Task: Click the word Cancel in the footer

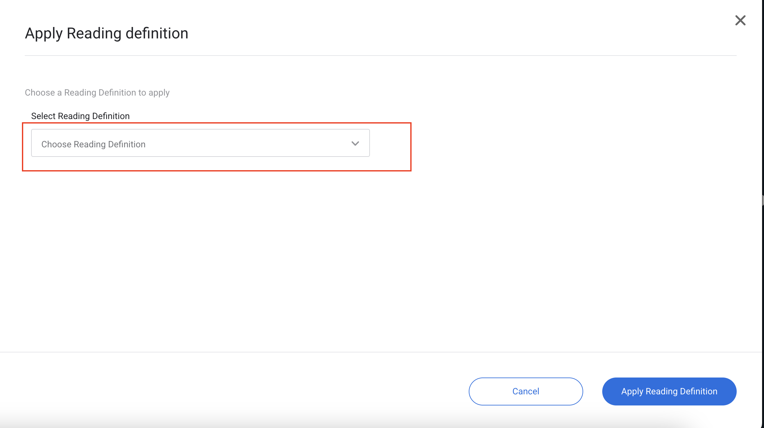Action: (x=525, y=391)
